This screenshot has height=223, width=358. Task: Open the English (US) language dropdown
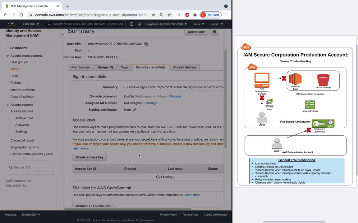click(31, 215)
